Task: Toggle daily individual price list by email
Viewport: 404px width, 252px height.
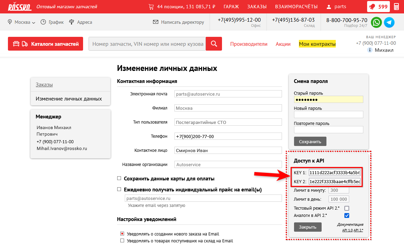Action: coord(119,189)
